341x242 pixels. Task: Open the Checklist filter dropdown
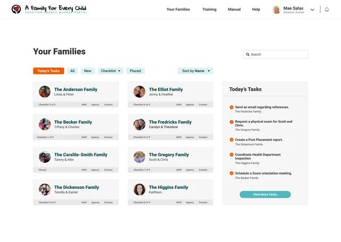pos(110,71)
